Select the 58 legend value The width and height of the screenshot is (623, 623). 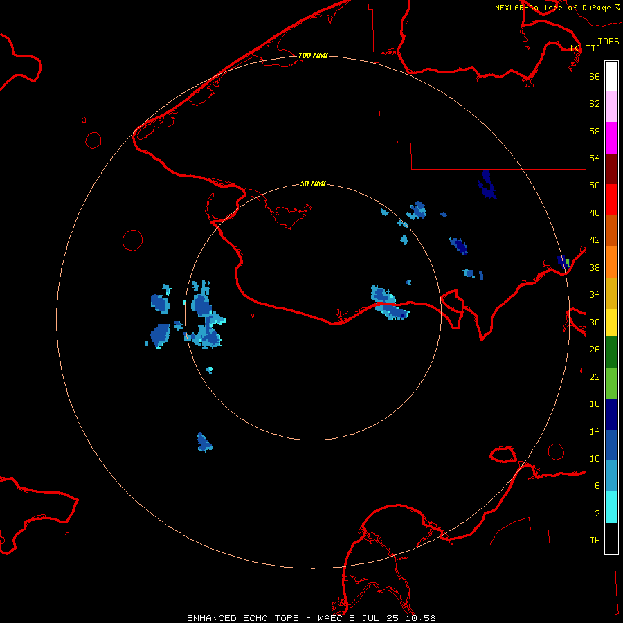click(x=595, y=131)
